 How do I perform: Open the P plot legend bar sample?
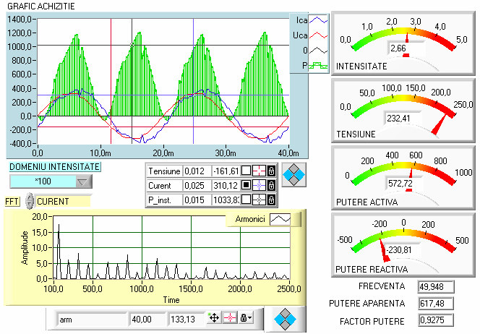click(318, 65)
